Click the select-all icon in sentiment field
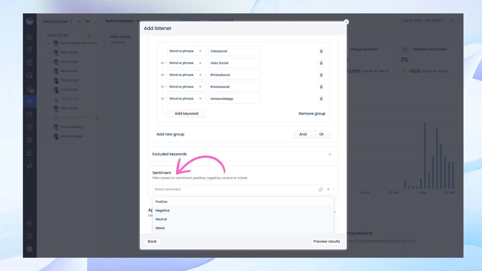 (x=321, y=189)
